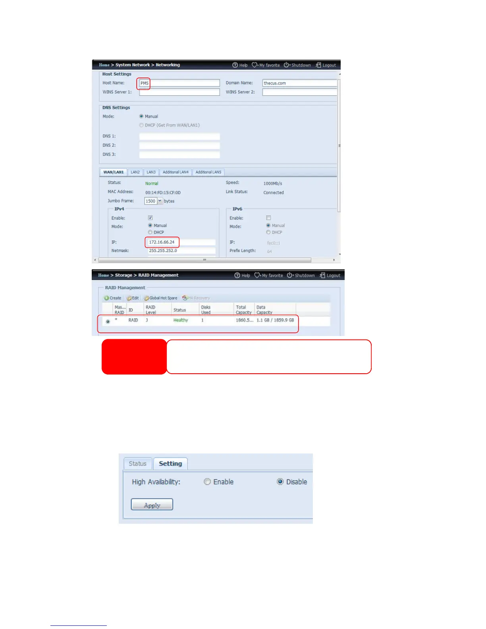Open Help in the Networking panel header
The width and height of the screenshot is (486, 629).
[x=240, y=65]
